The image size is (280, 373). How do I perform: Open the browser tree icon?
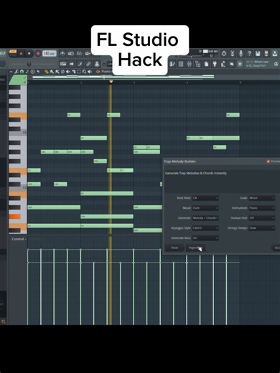tap(198, 64)
